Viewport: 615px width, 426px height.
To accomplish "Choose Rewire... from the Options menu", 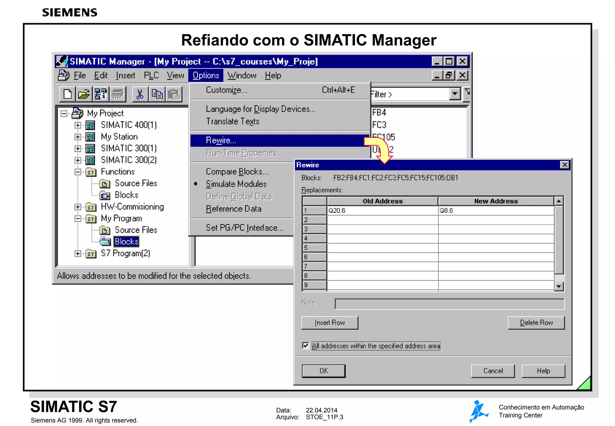I will (279, 140).
